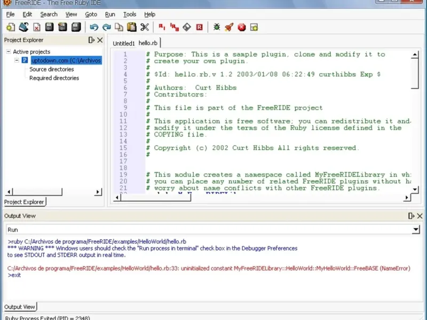Stop the process with red stop icon
The width and height of the screenshot is (427, 320).
(x=241, y=27)
